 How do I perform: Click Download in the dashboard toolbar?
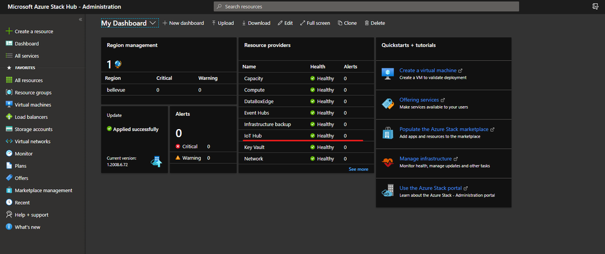(256, 23)
